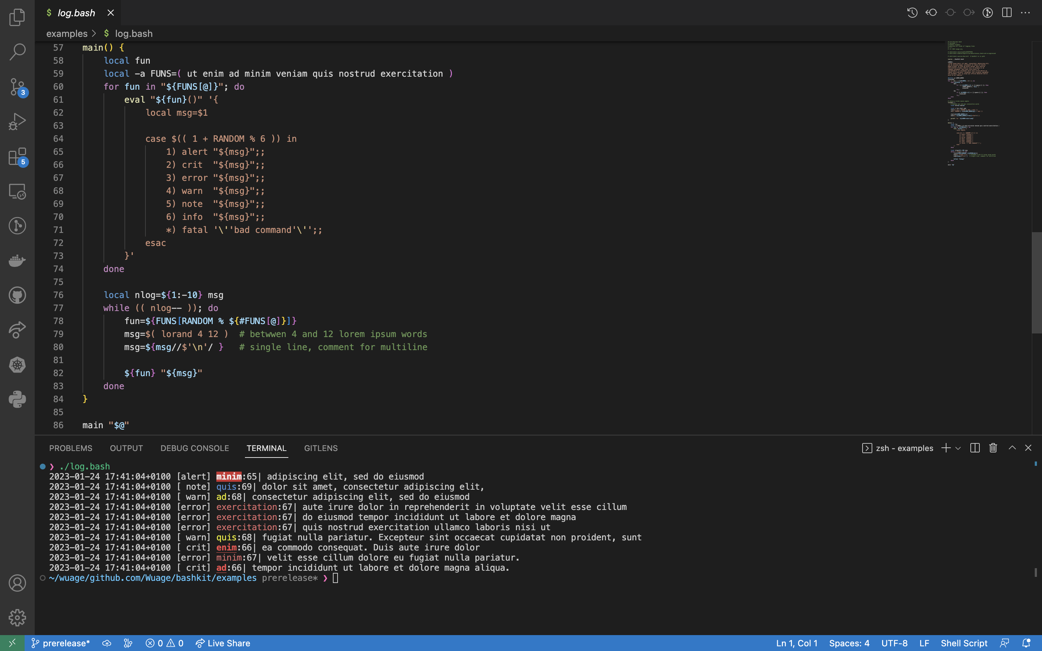Toggle split editor layout button
Image resolution: width=1042 pixels, height=651 pixels.
(x=1007, y=13)
